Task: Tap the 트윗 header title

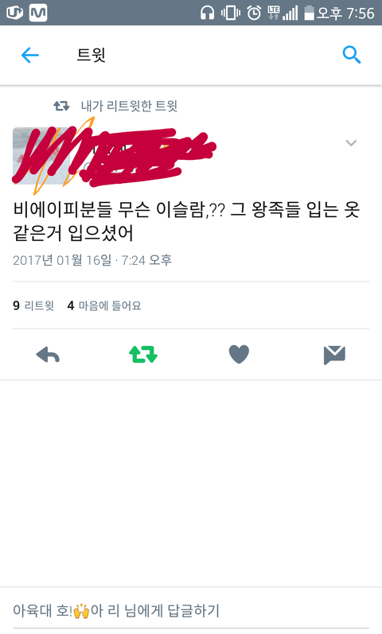Action: click(91, 55)
